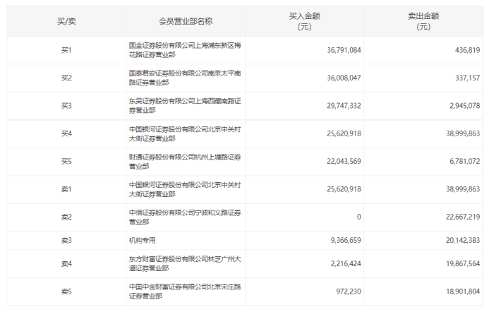Open 中国银河证券 branch in 买4 row
Screen dimensions: 489x312
(x=186, y=133)
